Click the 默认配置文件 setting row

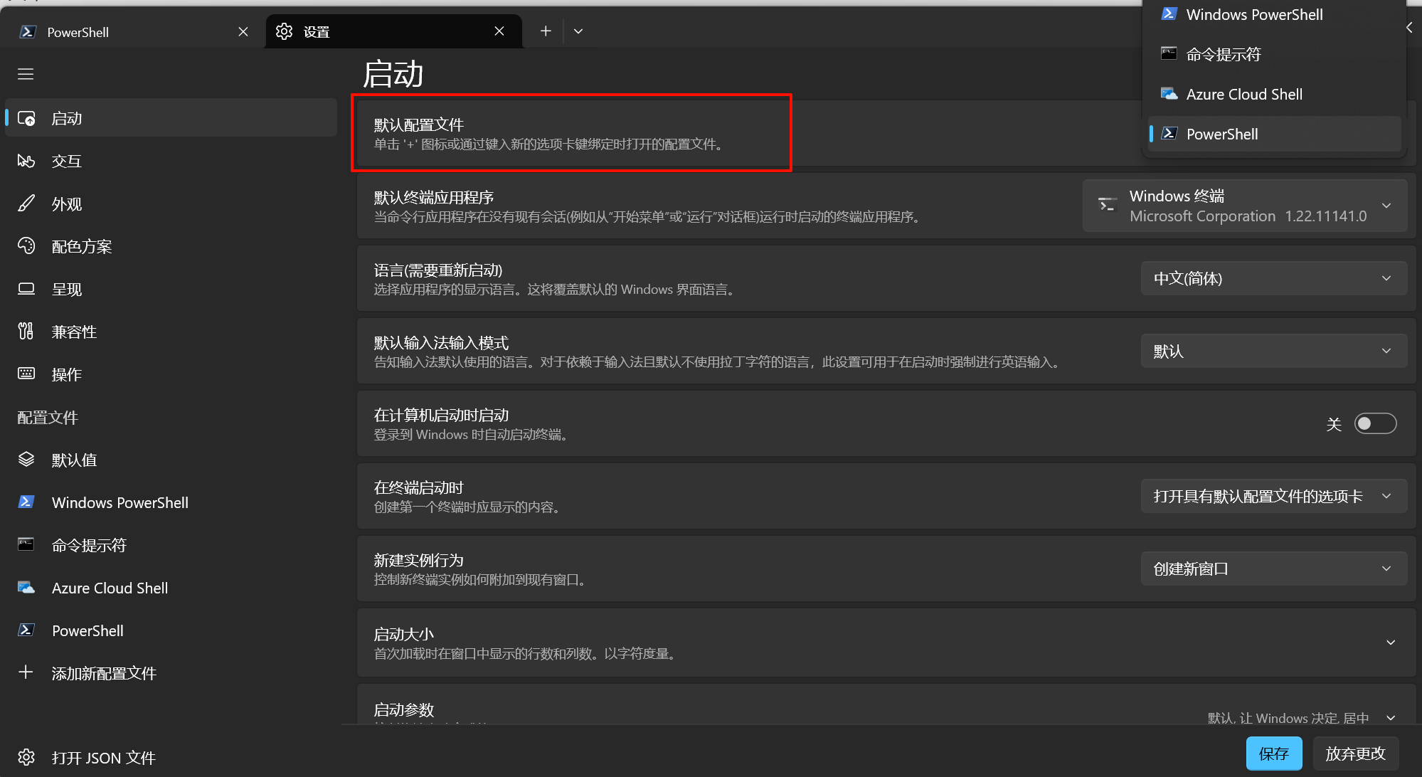[886, 134]
